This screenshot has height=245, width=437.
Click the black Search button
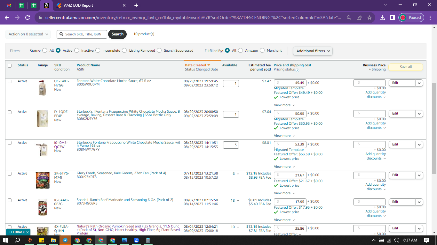click(x=117, y=34)
